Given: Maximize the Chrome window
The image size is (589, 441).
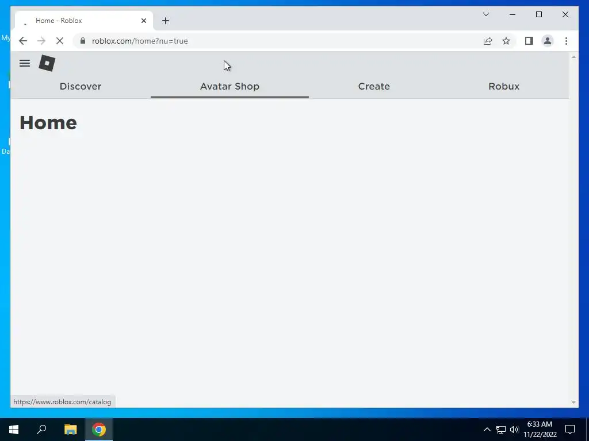Looking at the screenshot, I should tap(538, 14).
